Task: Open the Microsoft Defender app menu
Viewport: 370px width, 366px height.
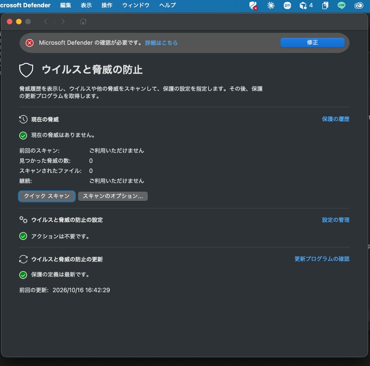Action: [x=25, y=5]
